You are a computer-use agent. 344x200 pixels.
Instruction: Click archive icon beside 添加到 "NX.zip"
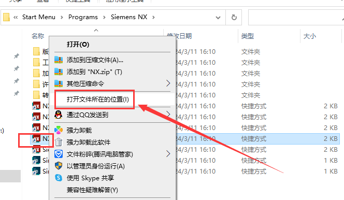pos(59,72)
